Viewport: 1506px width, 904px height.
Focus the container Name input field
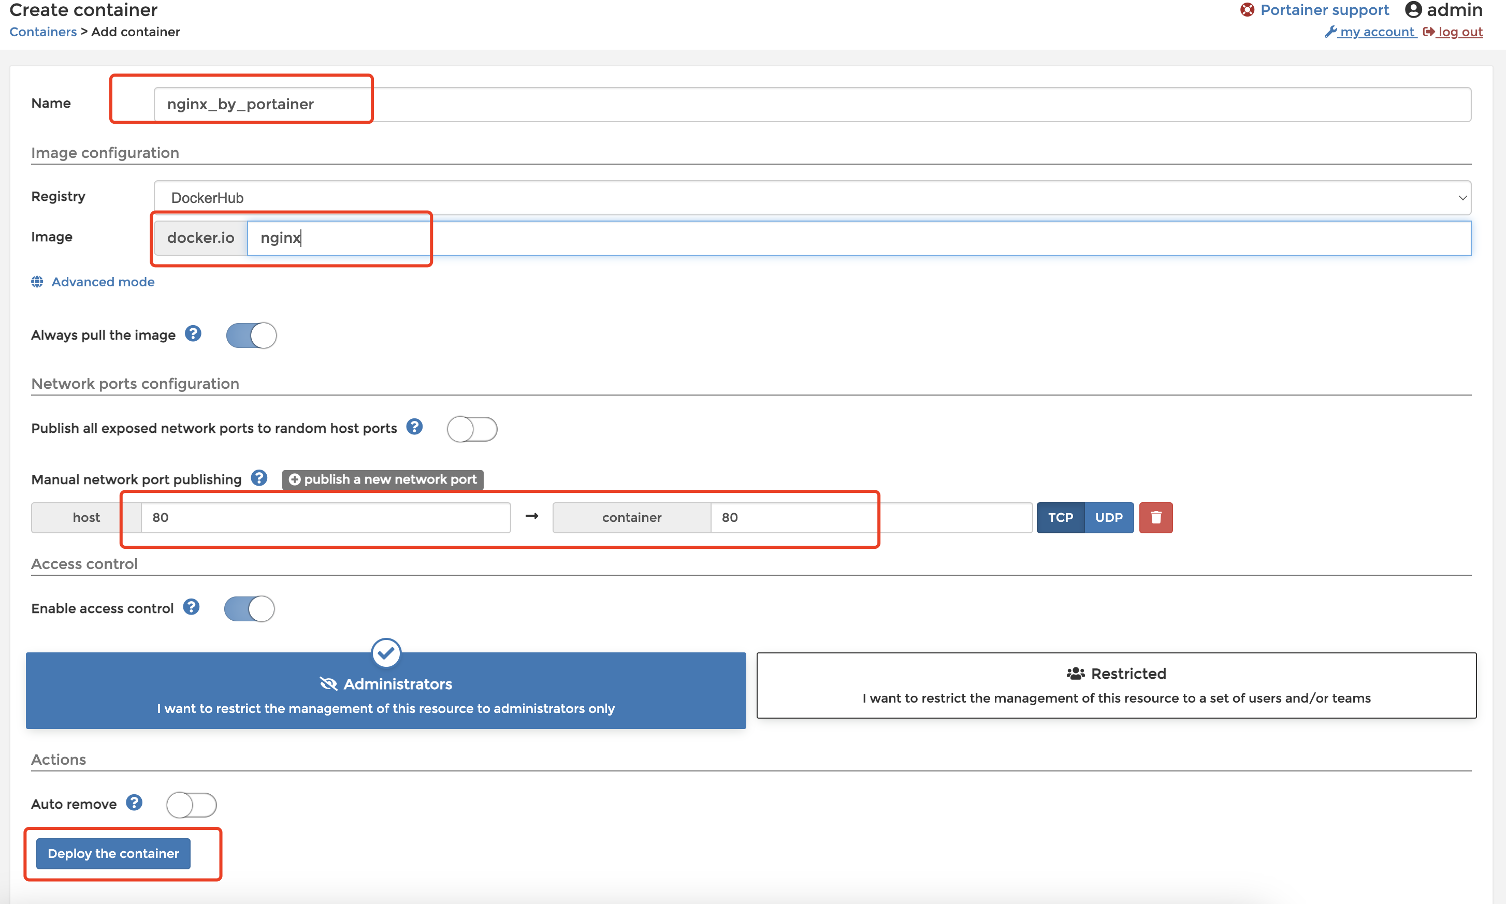pyautogui.click(x=813, y=104)
